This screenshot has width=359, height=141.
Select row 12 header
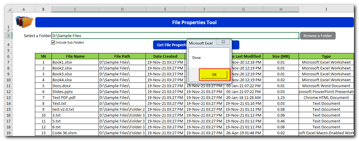click(x=8, y=92)
